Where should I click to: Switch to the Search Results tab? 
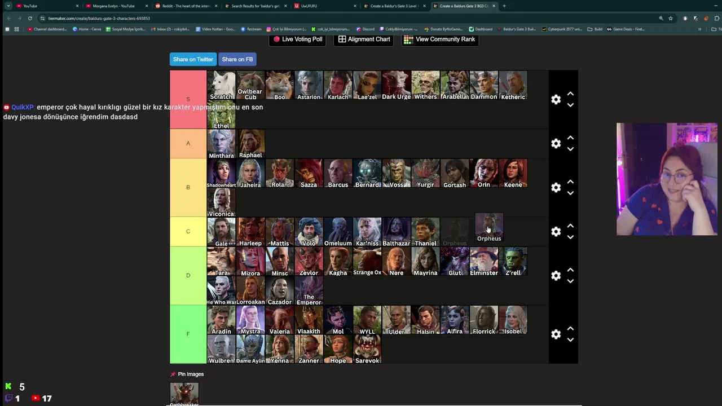point(256,6)
